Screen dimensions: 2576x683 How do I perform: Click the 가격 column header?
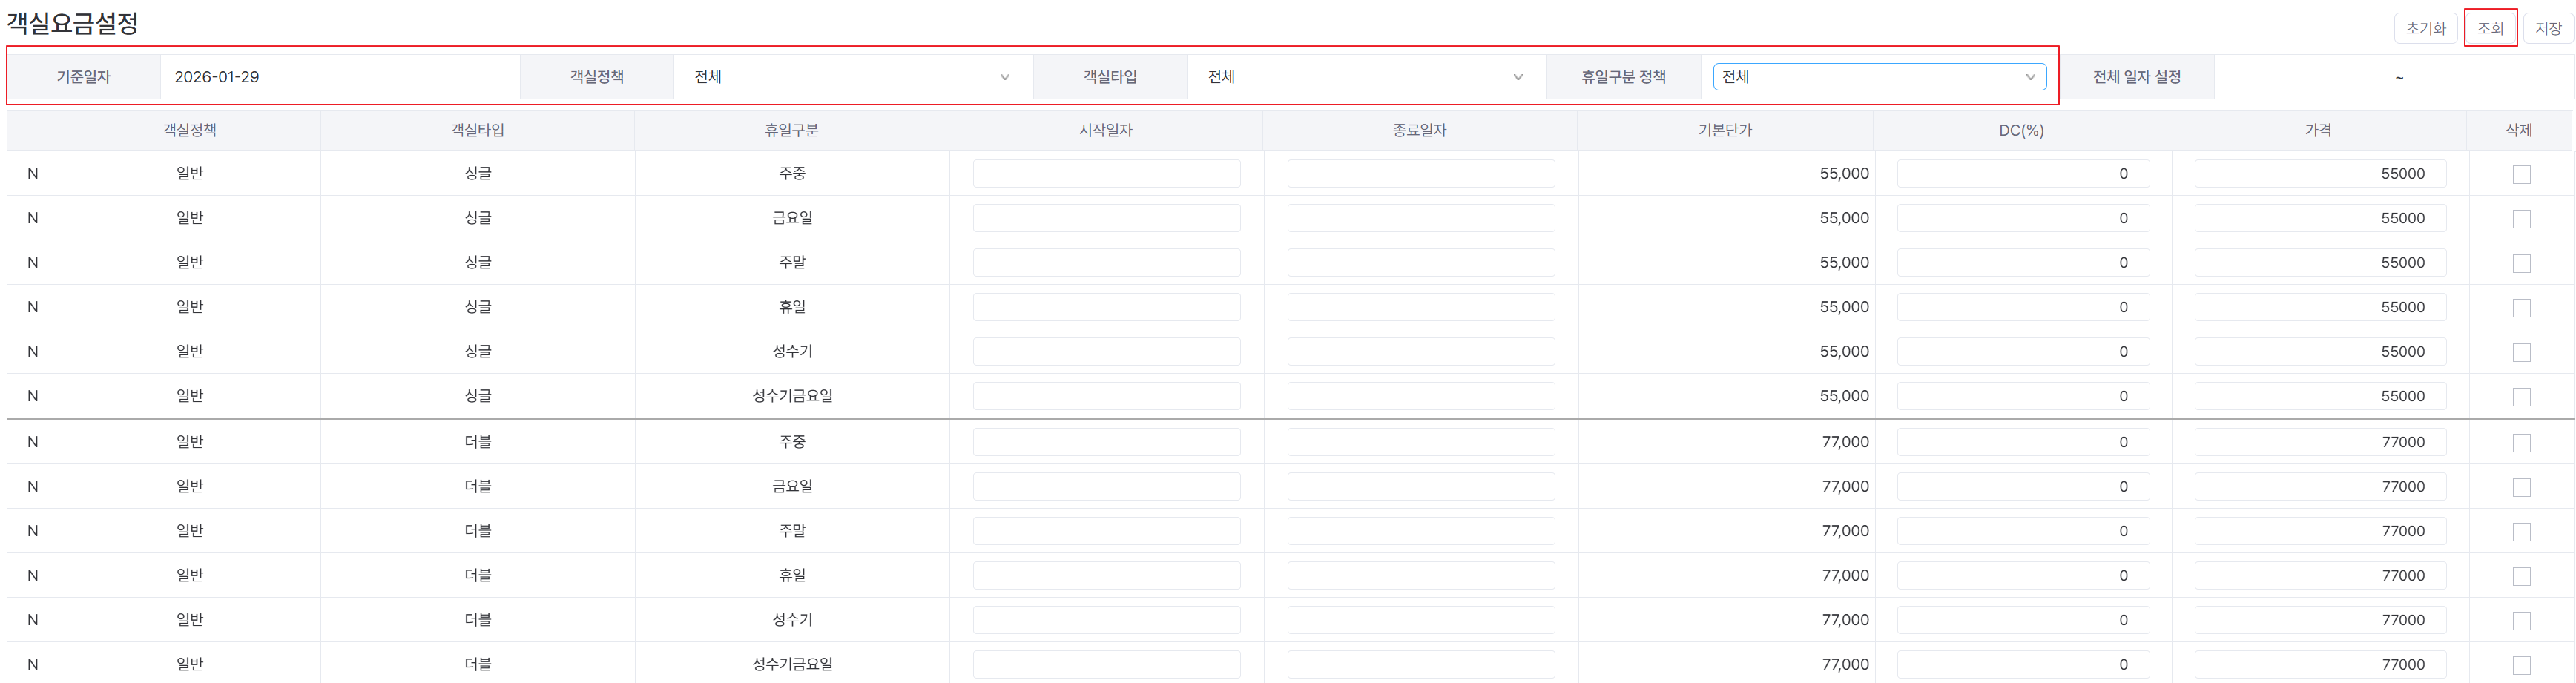pos(2318,131)
